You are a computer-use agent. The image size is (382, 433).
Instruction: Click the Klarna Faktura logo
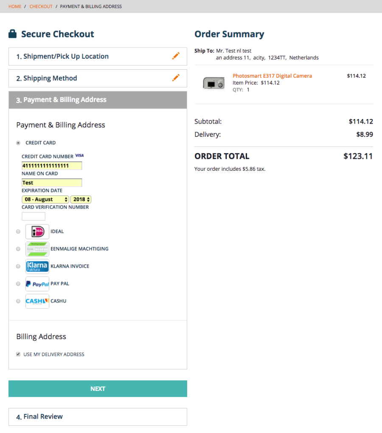coord(37,266)
